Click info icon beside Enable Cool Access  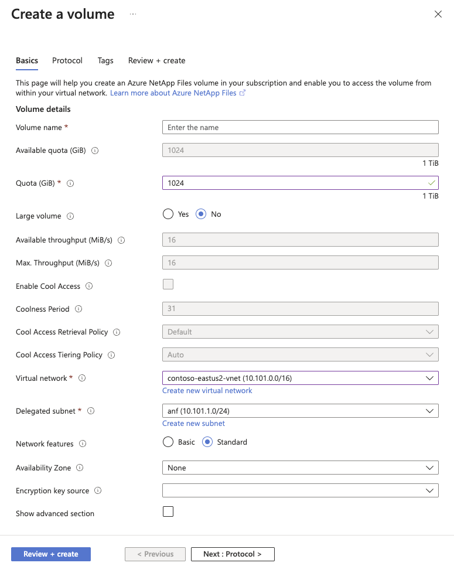click(x=89, y=286)
